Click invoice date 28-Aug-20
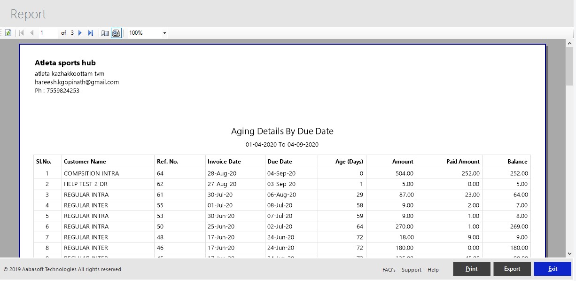The image size is (576, 281). click(222, 173)
